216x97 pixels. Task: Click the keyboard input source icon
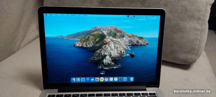click(x=128, y=16)
